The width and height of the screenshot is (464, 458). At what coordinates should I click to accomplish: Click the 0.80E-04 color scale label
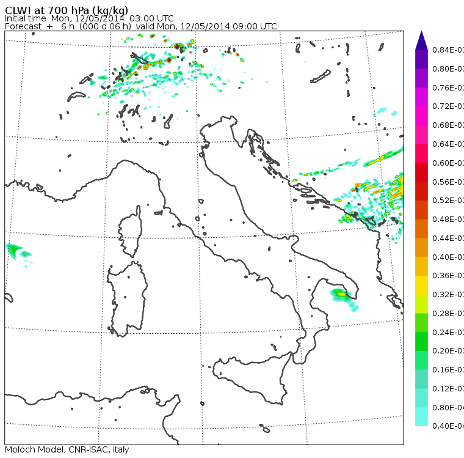point(448,408)
